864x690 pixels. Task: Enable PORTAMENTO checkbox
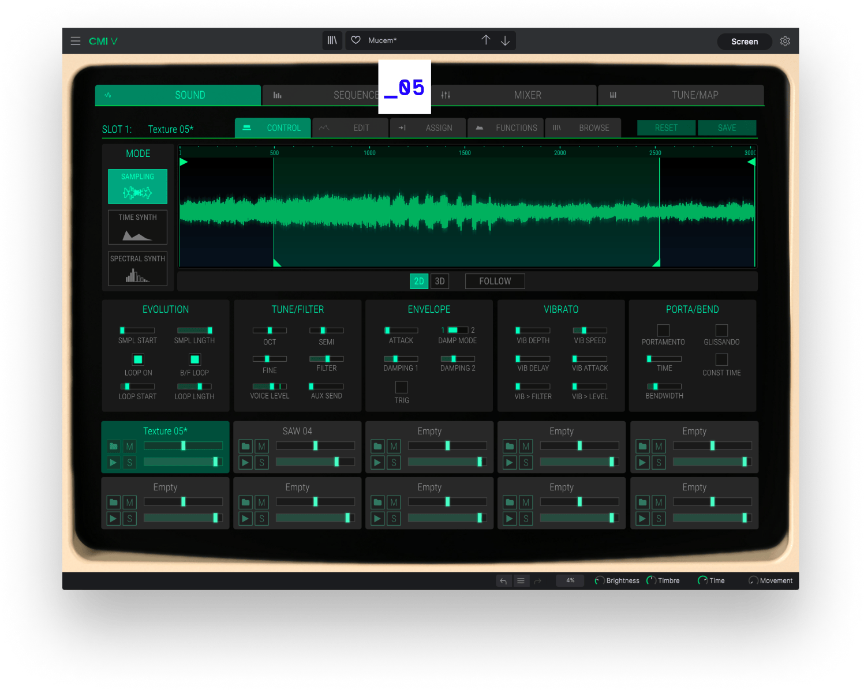click(x=663, y=330)
